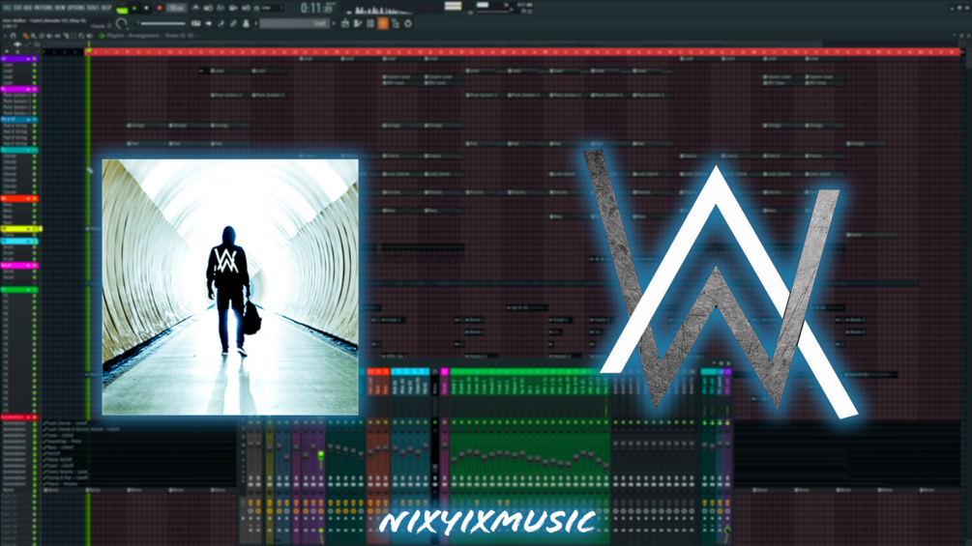Mute the red Automation group header
Viewport: 972px width, 546px height.
tap(34, 417)
